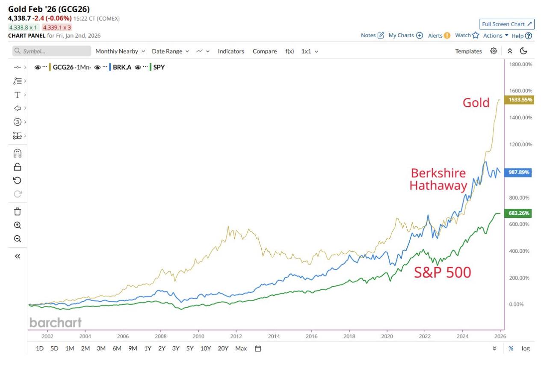Open chart settings gear icon
The width and height of the screenshot is (550, 368).
click(494, 51)
